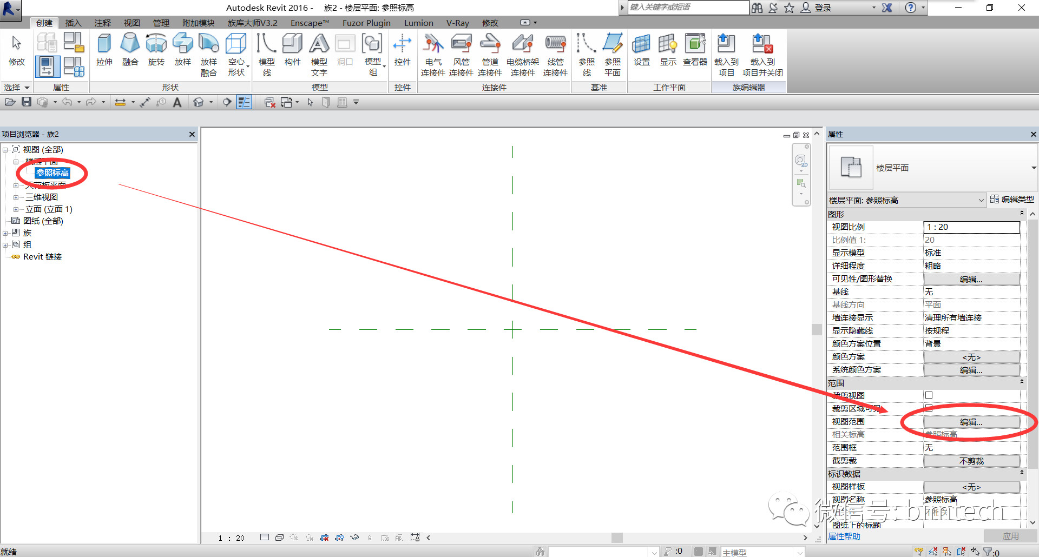The height and width of the screenshot is (557, 1039).
Task: Expand the 组 groups node
Action: (x=5, y=245)
